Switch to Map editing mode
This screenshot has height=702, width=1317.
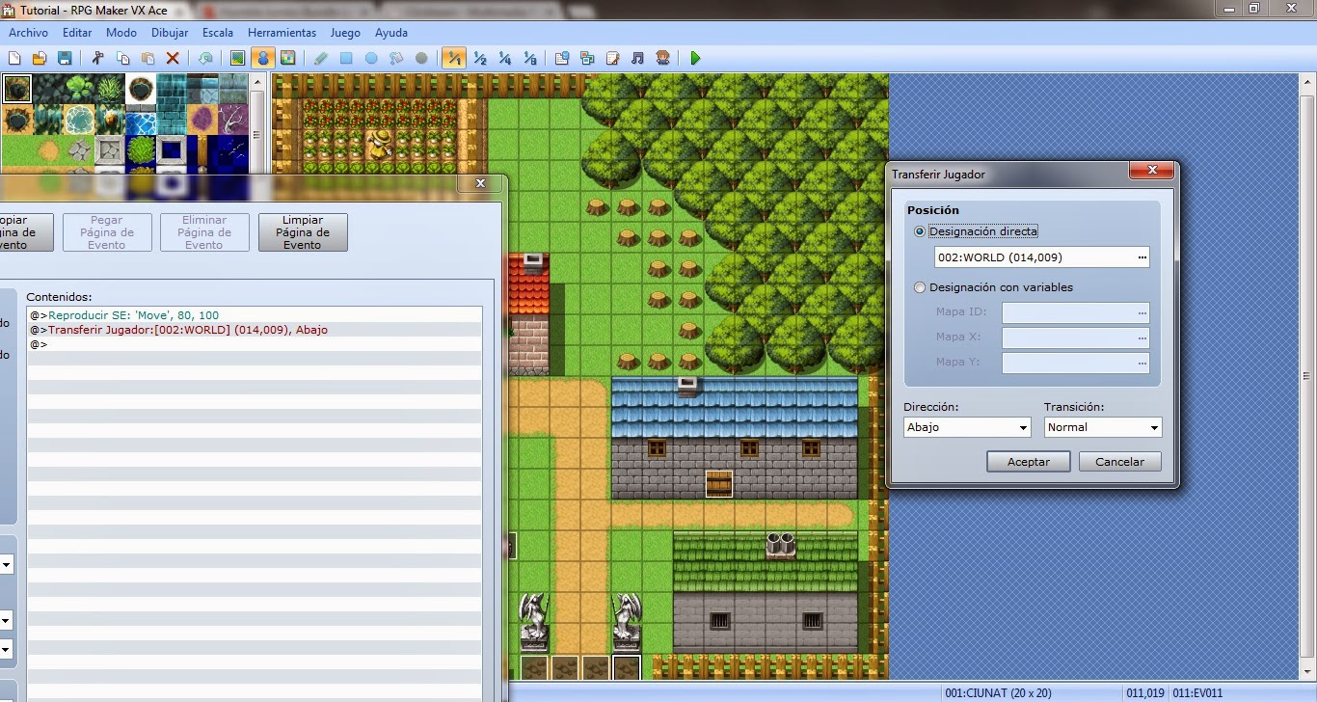click(237, 58)
